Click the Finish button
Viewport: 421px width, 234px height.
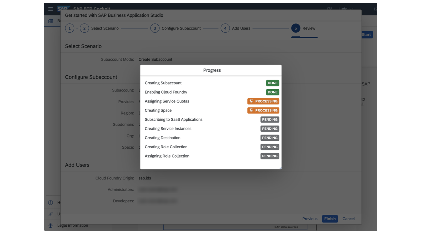330,219
